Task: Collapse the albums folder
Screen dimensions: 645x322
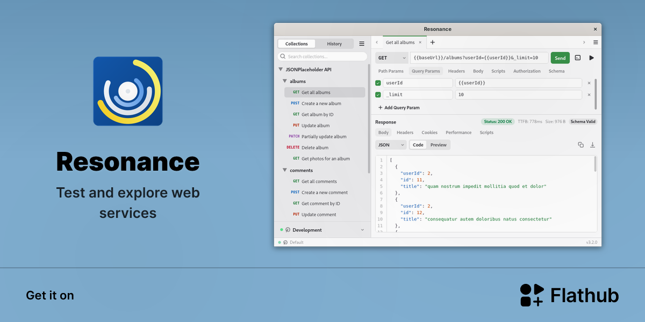Action: pos(285,82)
